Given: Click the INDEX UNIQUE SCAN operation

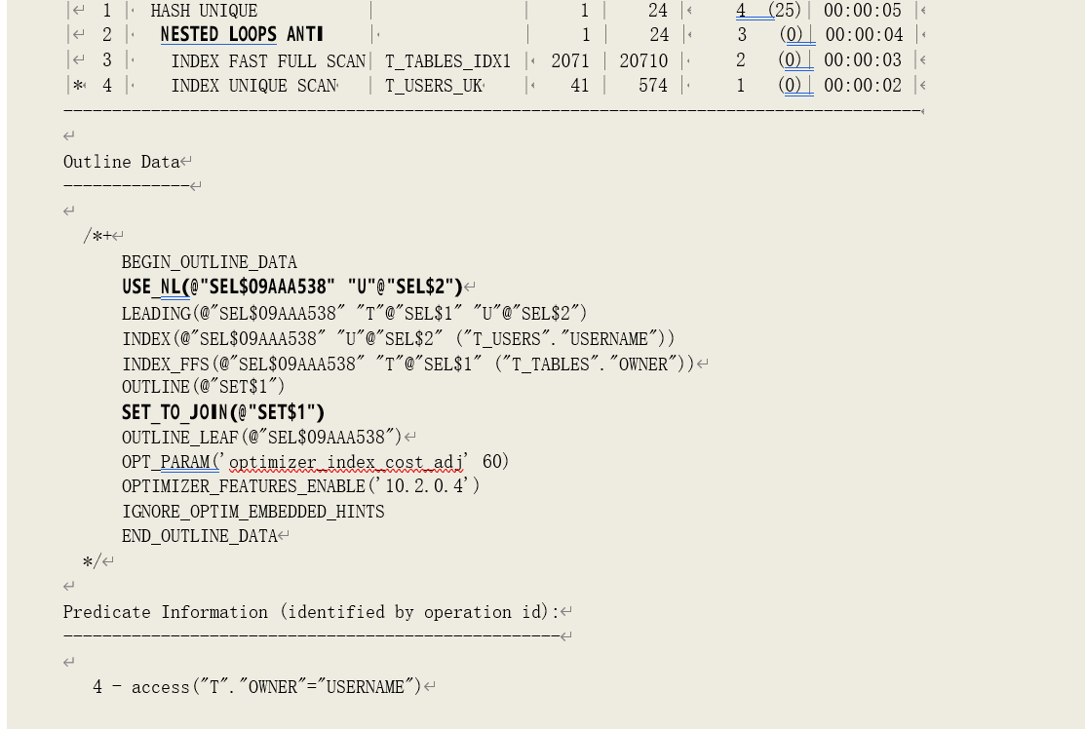Looking at the screenshot, I should [253, 86].
